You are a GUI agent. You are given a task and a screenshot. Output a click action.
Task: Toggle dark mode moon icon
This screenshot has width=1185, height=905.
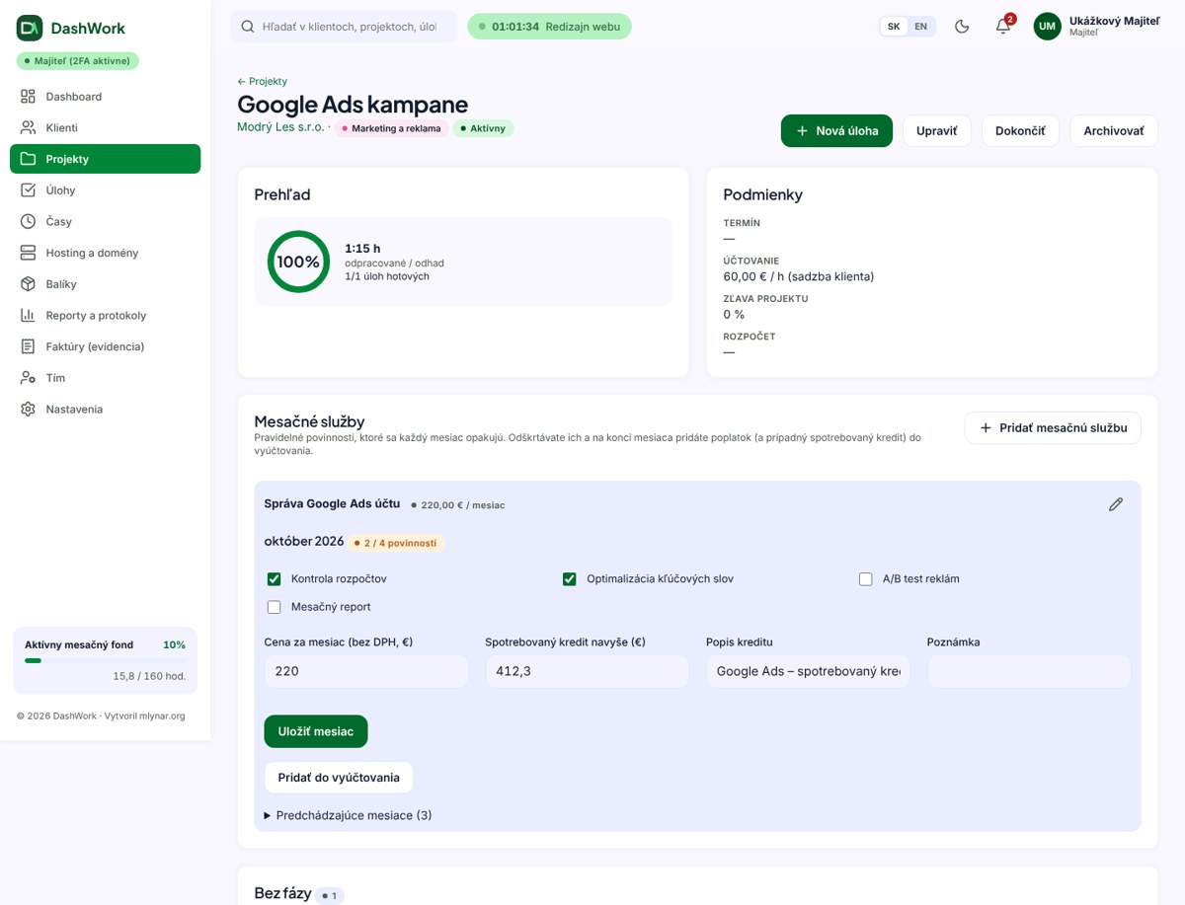pyautogui.click(x=962, y=27)
